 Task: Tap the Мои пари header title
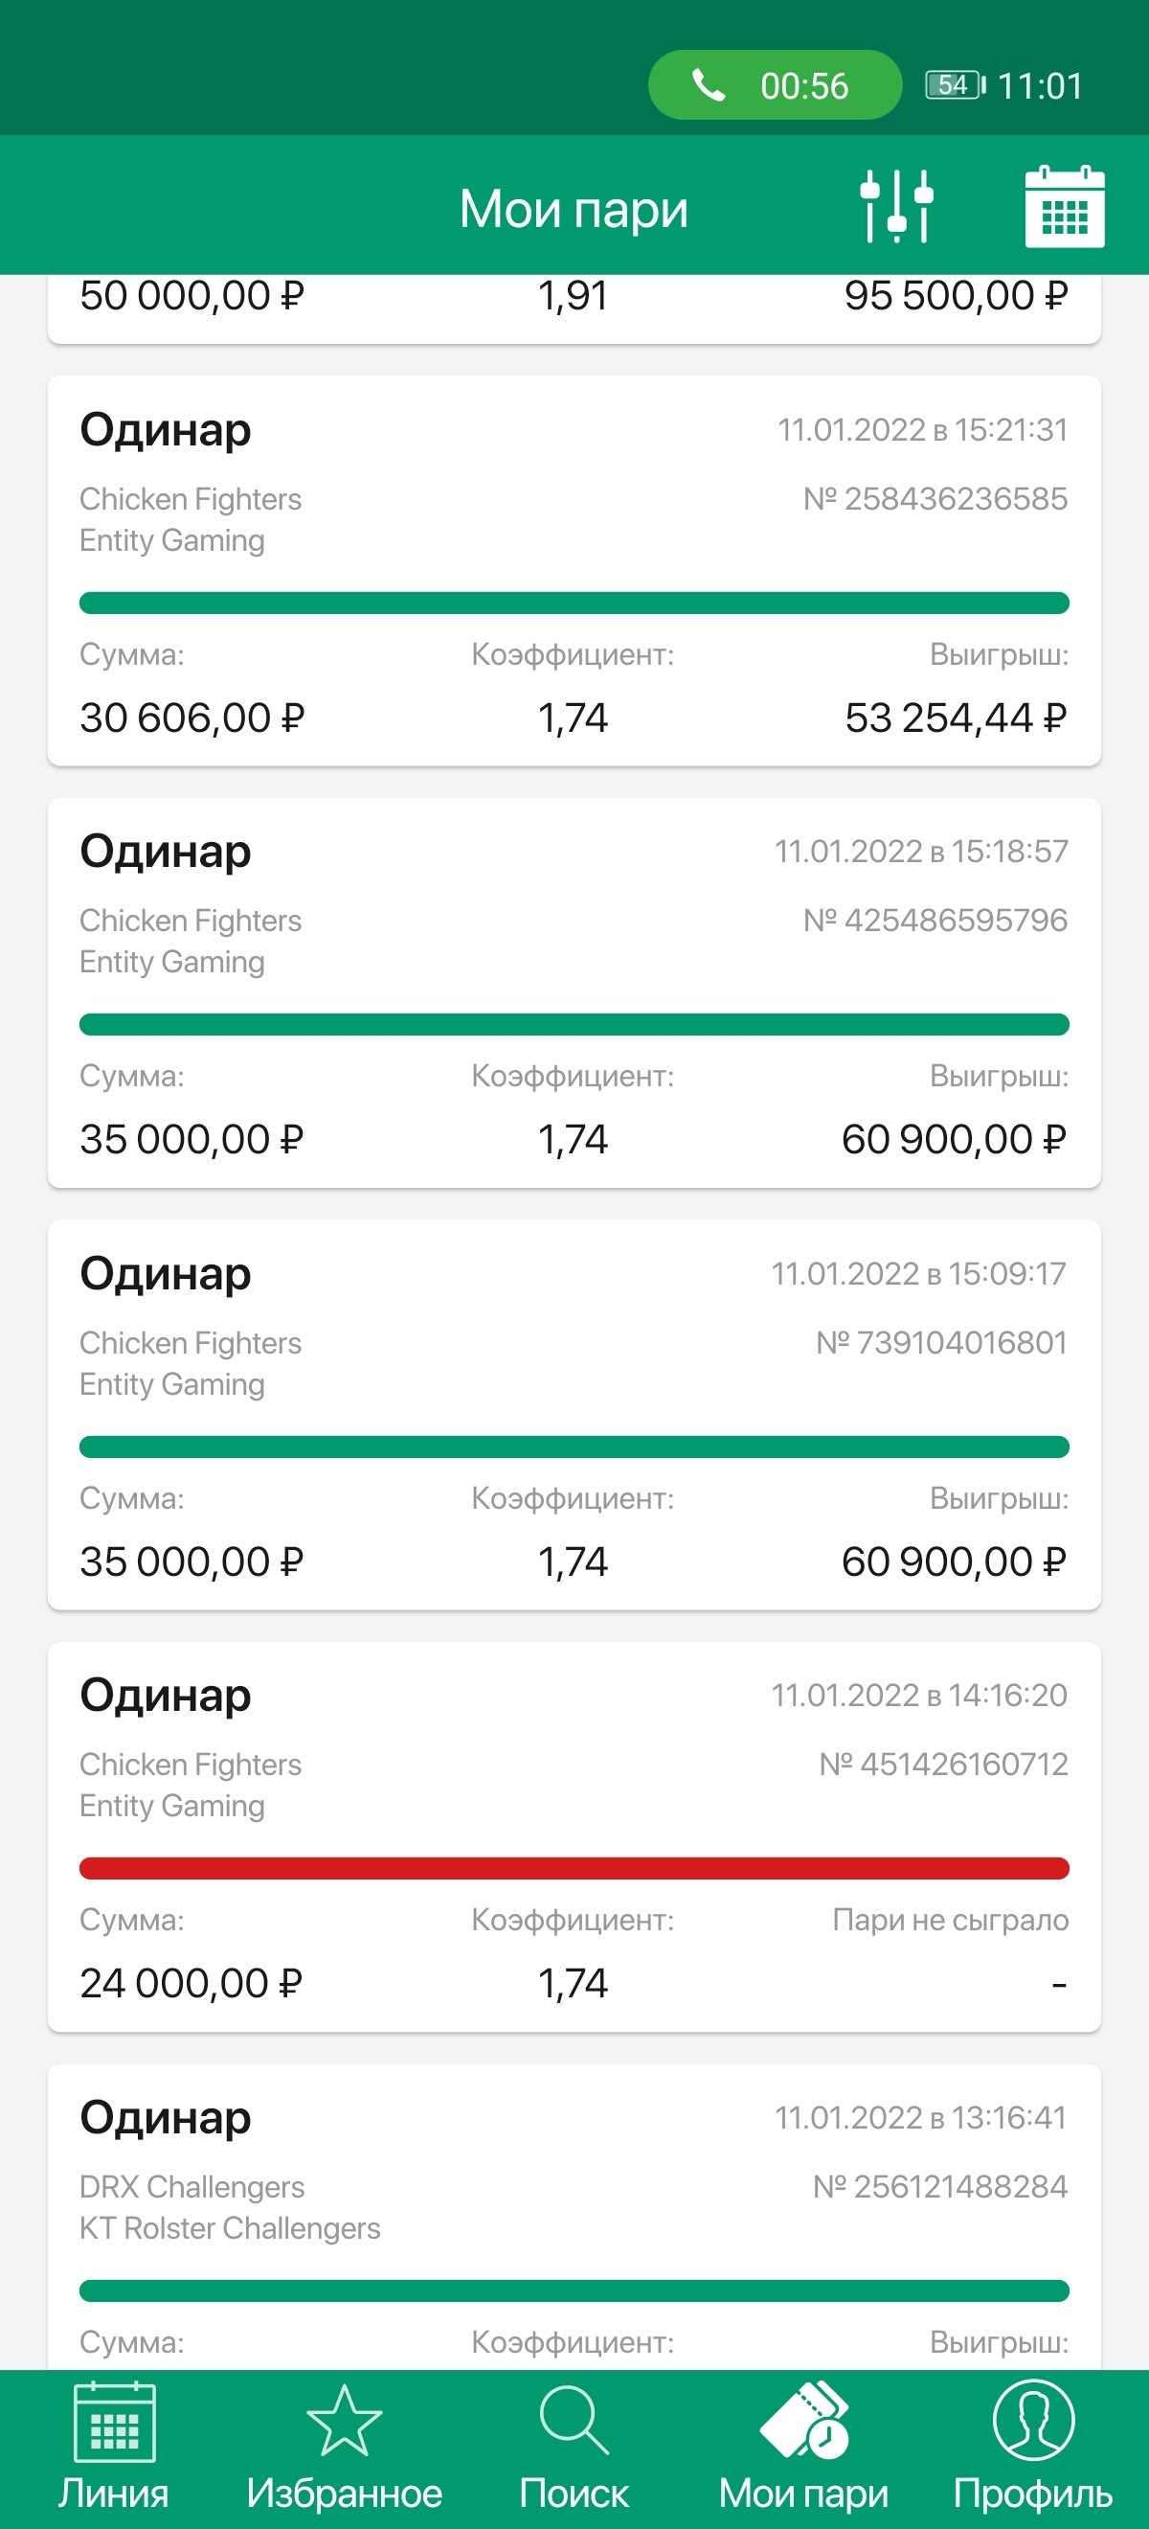[574, 209]
